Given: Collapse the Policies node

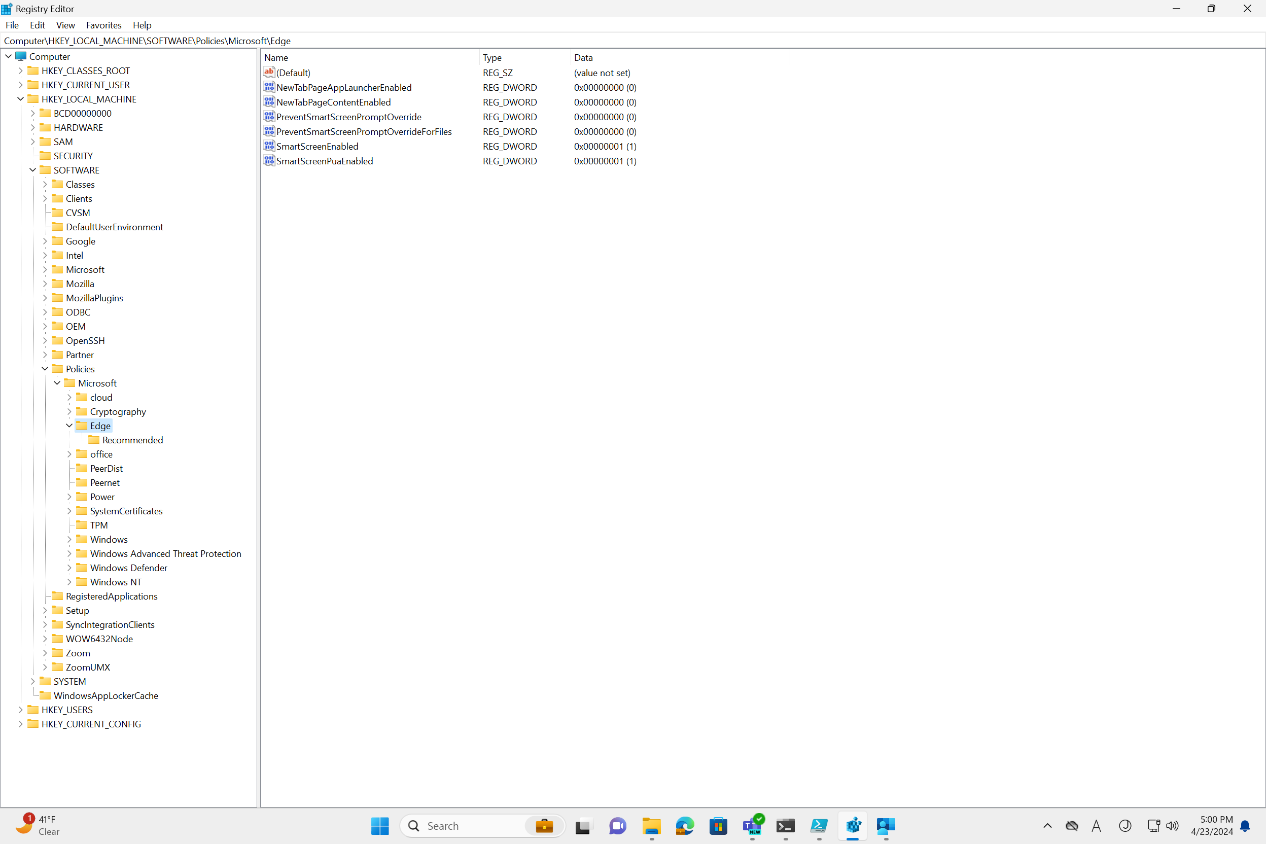Looking at the screenshot, I should [45, 369].
